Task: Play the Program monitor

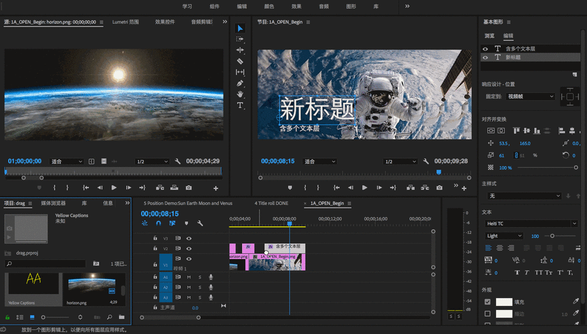Action: [364, 188]
